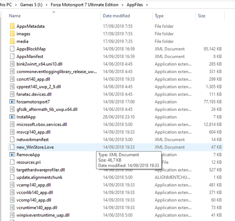Click the targethardwareprofiler.dll file icon
Image resolution: width=235 pixels, height=221 pixels.
pos(12,170)
